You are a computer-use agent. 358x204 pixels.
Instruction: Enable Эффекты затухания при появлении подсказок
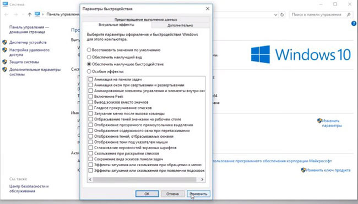tap(91, 171)
